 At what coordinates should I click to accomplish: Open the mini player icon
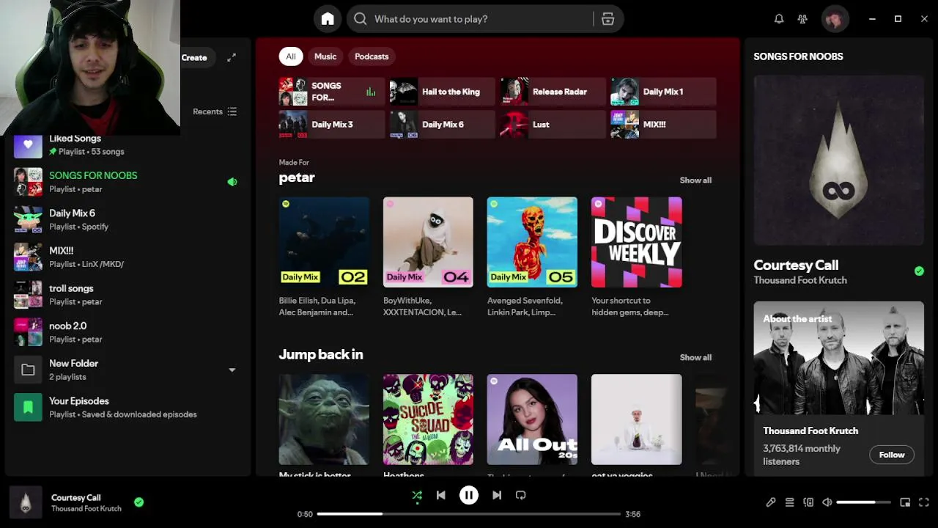click(905, 502)
